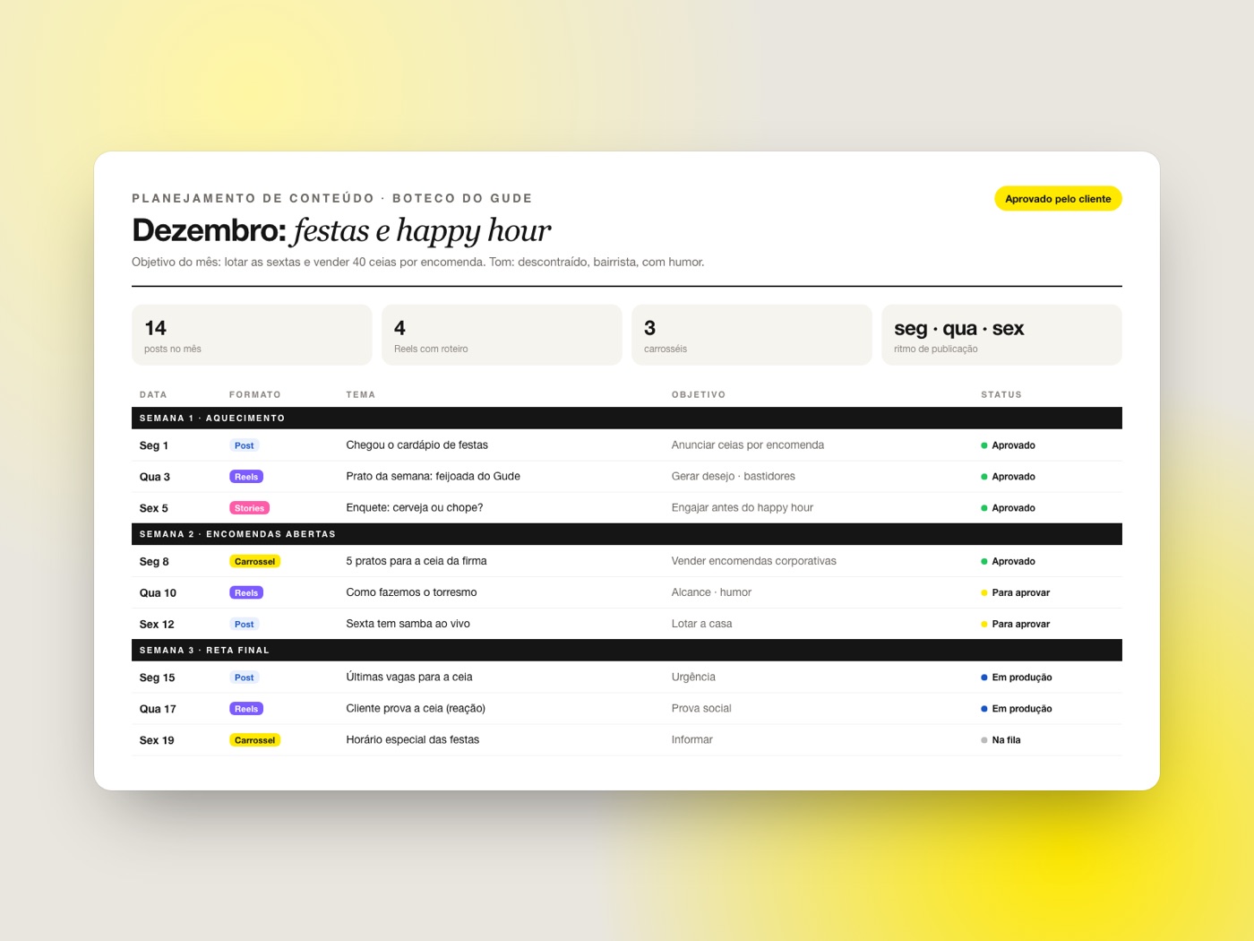Click 'Sexta tem samba ao vivo' theme

pyautogui.click(x=408, y=625)
